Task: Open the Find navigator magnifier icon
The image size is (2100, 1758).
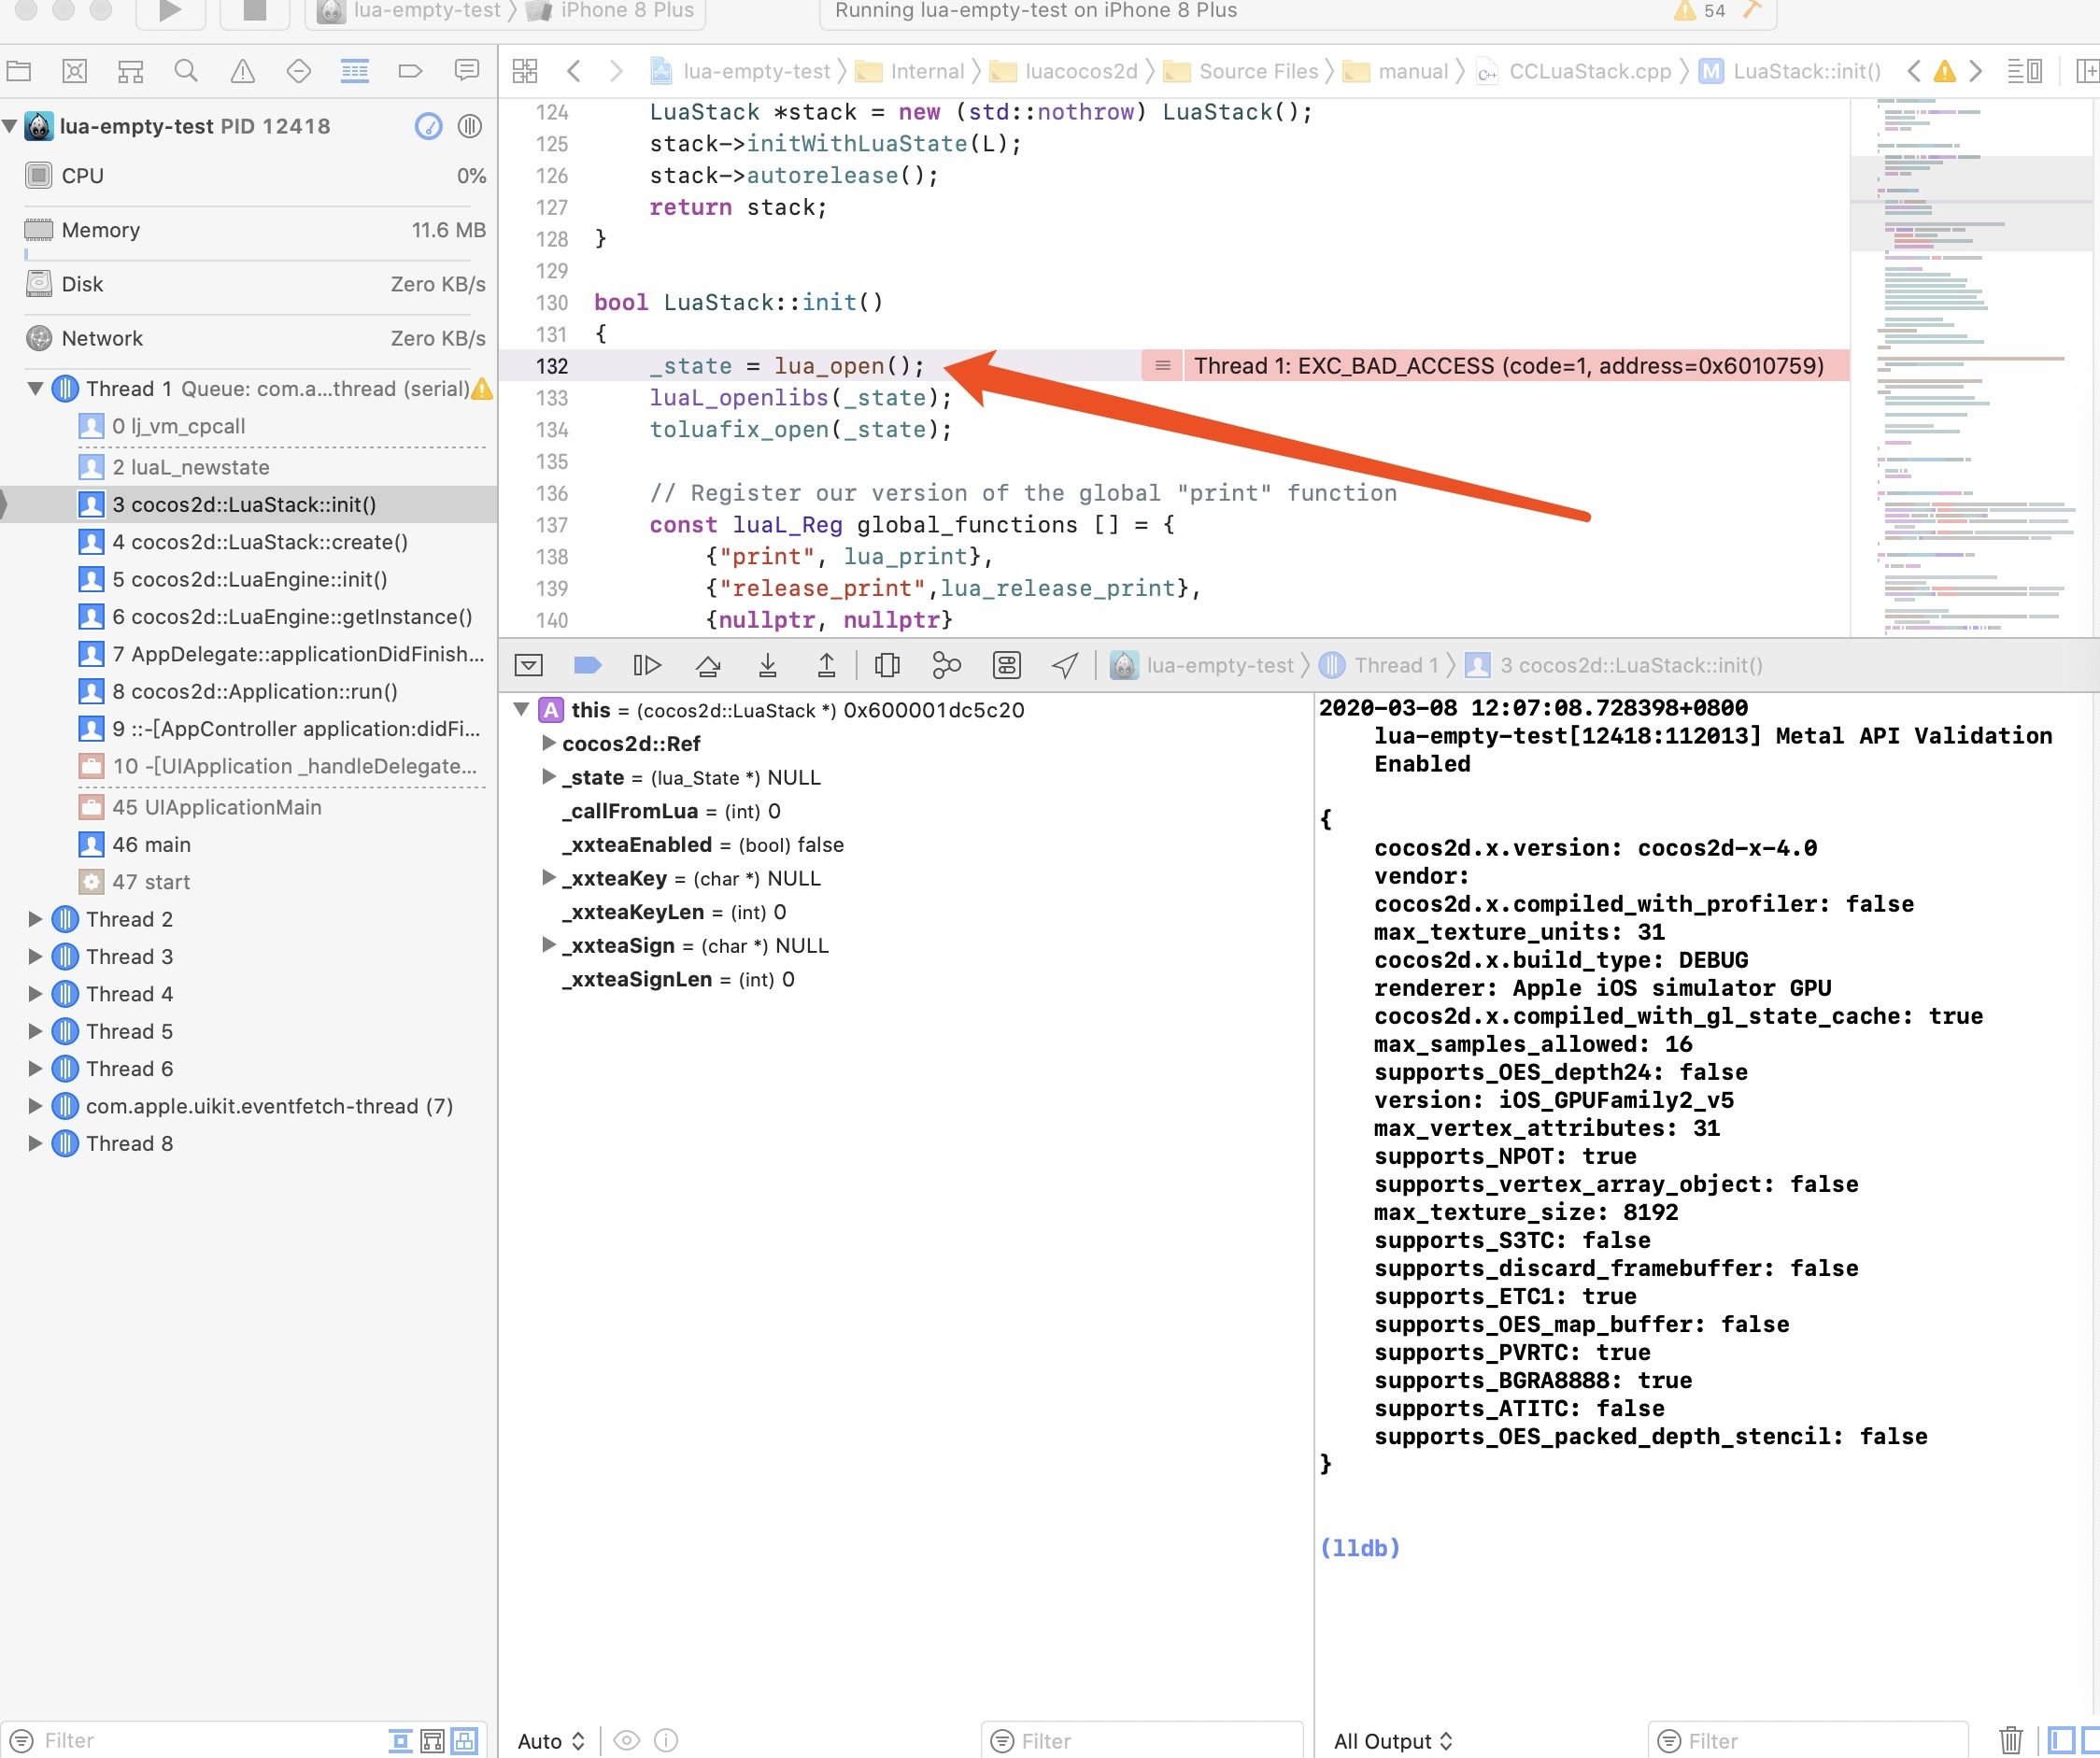Action: (x=186, y=71)
